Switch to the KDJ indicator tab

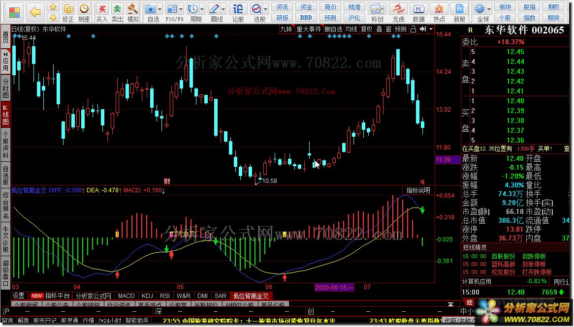[x=147, y=296]
